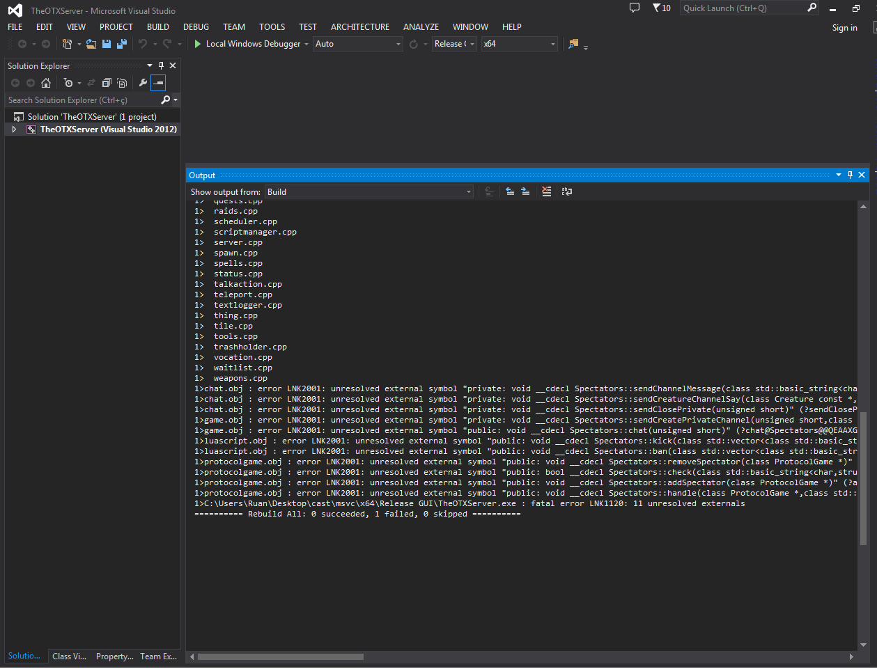Screen dimensions: 877x669
Task: Click the Go to Previous Message icon in Output
Action: [x=510, y=191]
